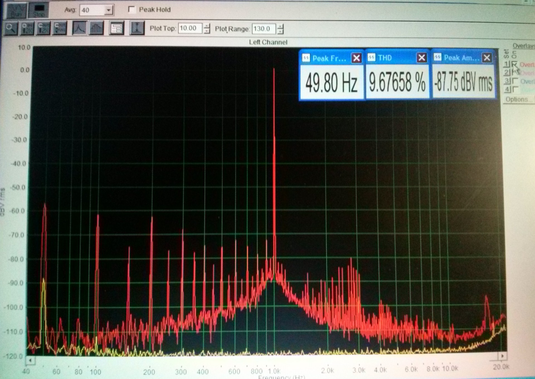Image resolution: width=535 pixels, height=379 pixels.
Task: Click the overlay Set 1 button
Action: pos(507,65)
